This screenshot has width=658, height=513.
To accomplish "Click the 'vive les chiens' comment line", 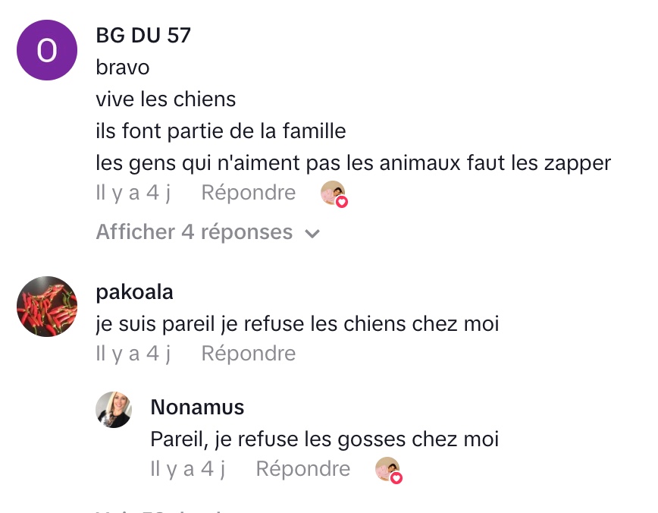I will (x=166, y=99).
